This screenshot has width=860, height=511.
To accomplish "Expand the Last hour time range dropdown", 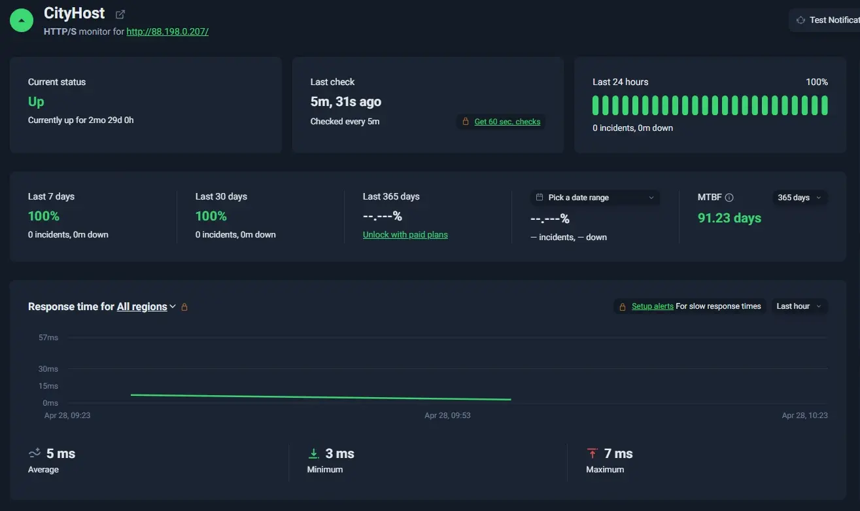I will point(799,306).
